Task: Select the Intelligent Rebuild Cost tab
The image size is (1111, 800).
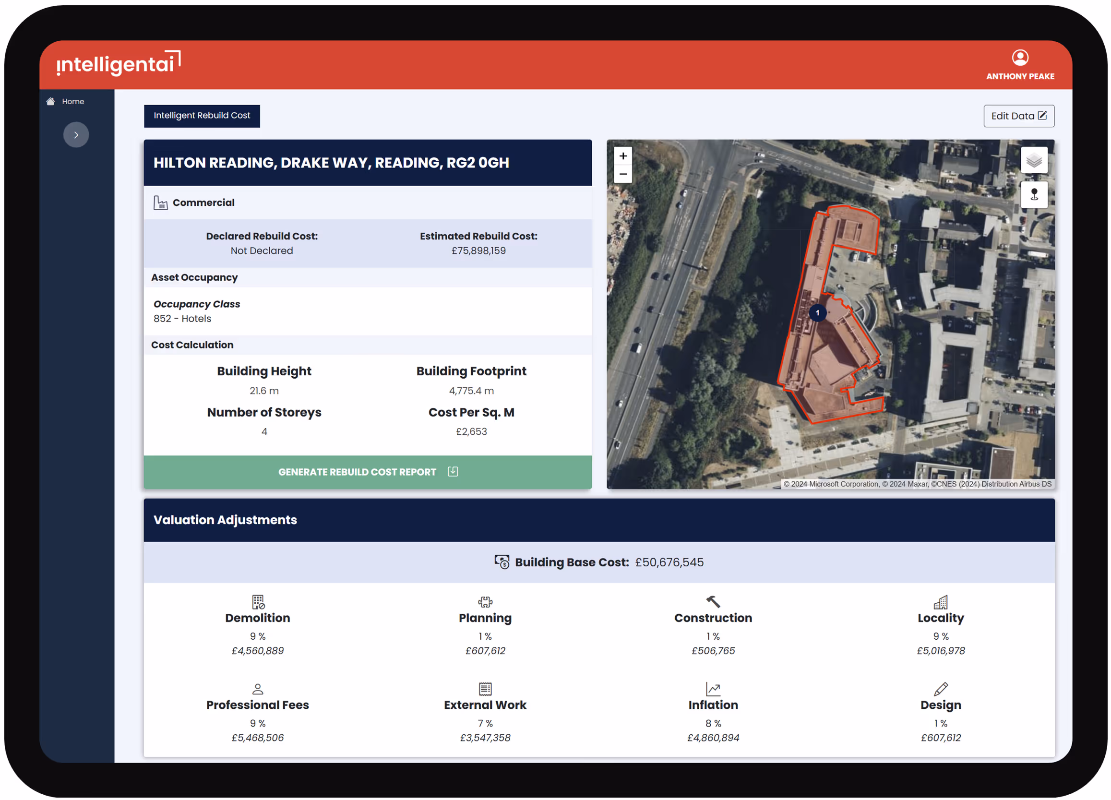Action: pyautogui.click(x=202, y=116)
